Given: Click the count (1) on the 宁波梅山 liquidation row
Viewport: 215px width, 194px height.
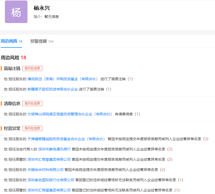Looking at the screenshot, I should (137, 114).
